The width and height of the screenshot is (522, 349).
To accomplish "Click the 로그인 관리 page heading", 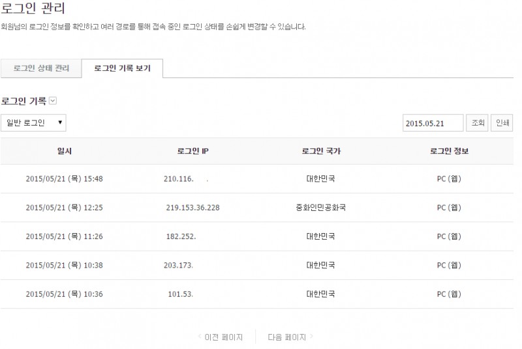I will (33, 9).
